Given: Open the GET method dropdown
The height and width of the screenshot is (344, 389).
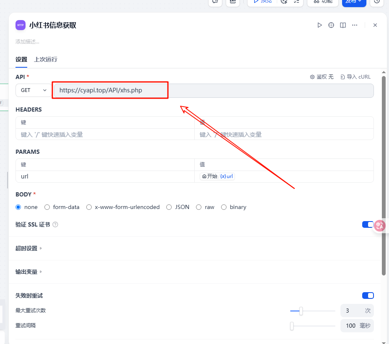Looking at the screenshot, I should click(33, 90).
